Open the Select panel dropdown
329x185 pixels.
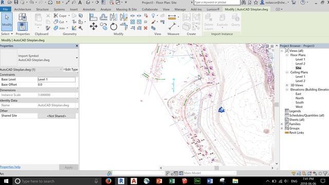pyautogui.click(x=7, y=34)
